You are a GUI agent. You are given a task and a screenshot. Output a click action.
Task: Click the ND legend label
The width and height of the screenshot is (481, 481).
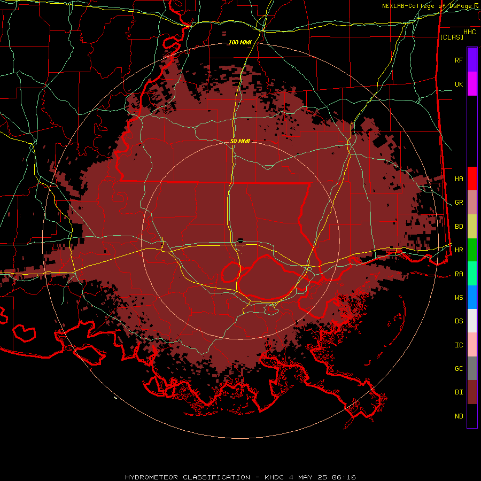pos(459,416)
